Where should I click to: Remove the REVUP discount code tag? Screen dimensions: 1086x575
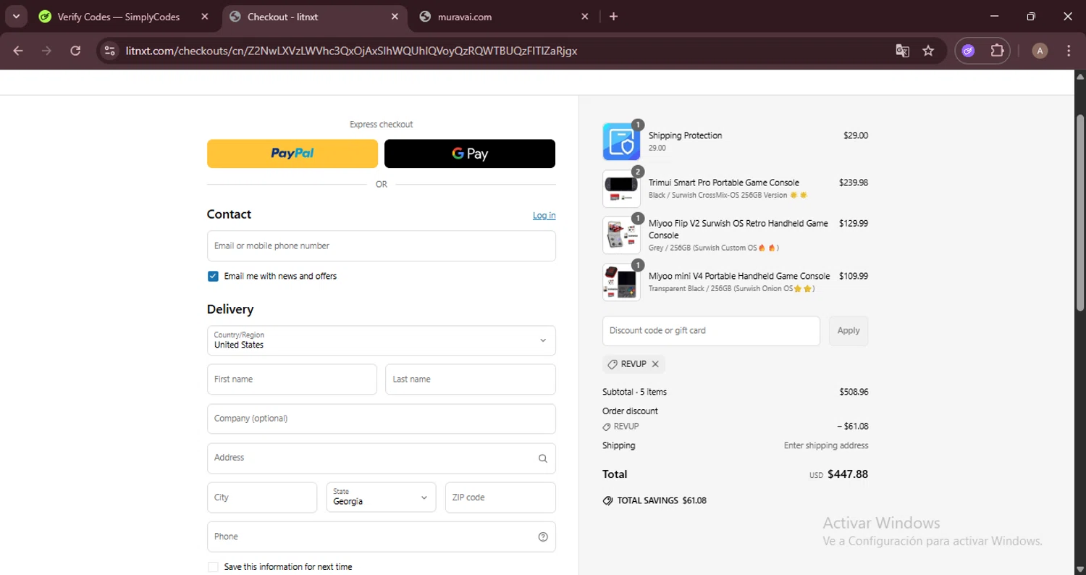click(655, 364)
